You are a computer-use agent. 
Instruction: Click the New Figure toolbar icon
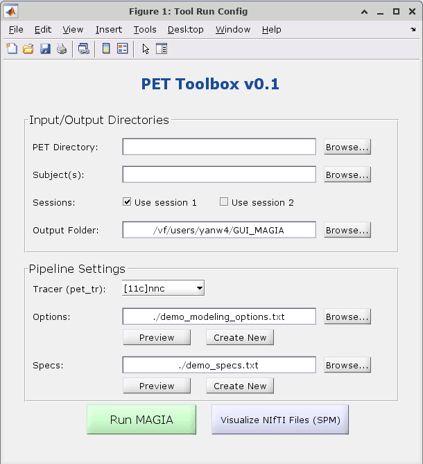point(12,48)
